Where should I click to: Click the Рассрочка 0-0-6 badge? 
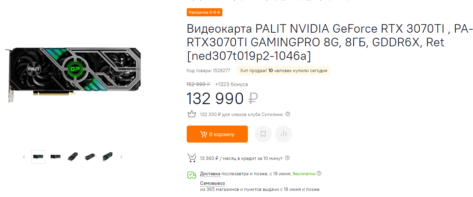pyautogui.click(x=204, y=12)
